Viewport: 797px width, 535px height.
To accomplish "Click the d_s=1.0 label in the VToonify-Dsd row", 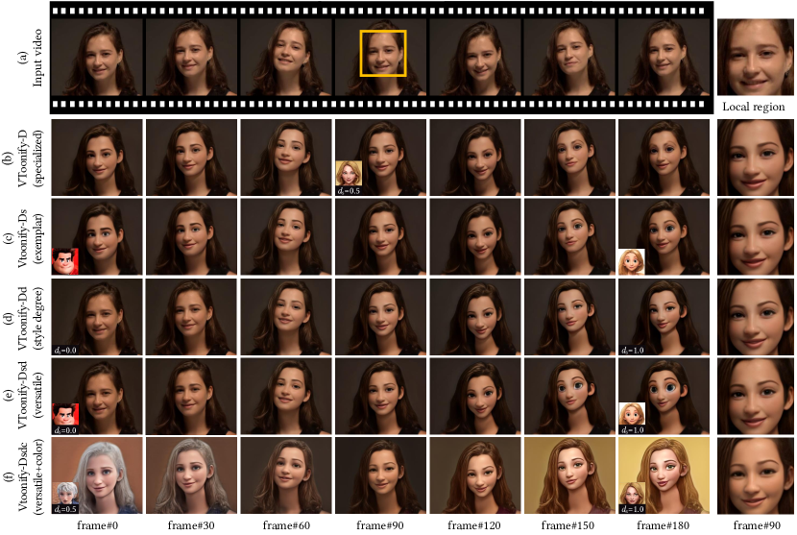I will (x=632, y=430).
